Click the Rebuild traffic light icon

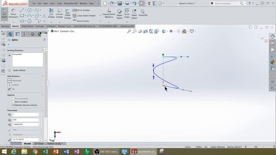click(x=149, y=3)
